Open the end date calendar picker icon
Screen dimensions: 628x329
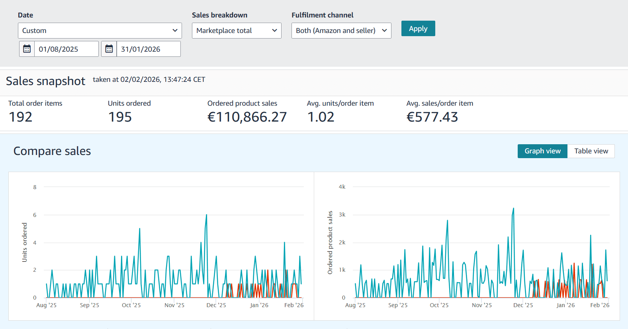click(109, 49)
